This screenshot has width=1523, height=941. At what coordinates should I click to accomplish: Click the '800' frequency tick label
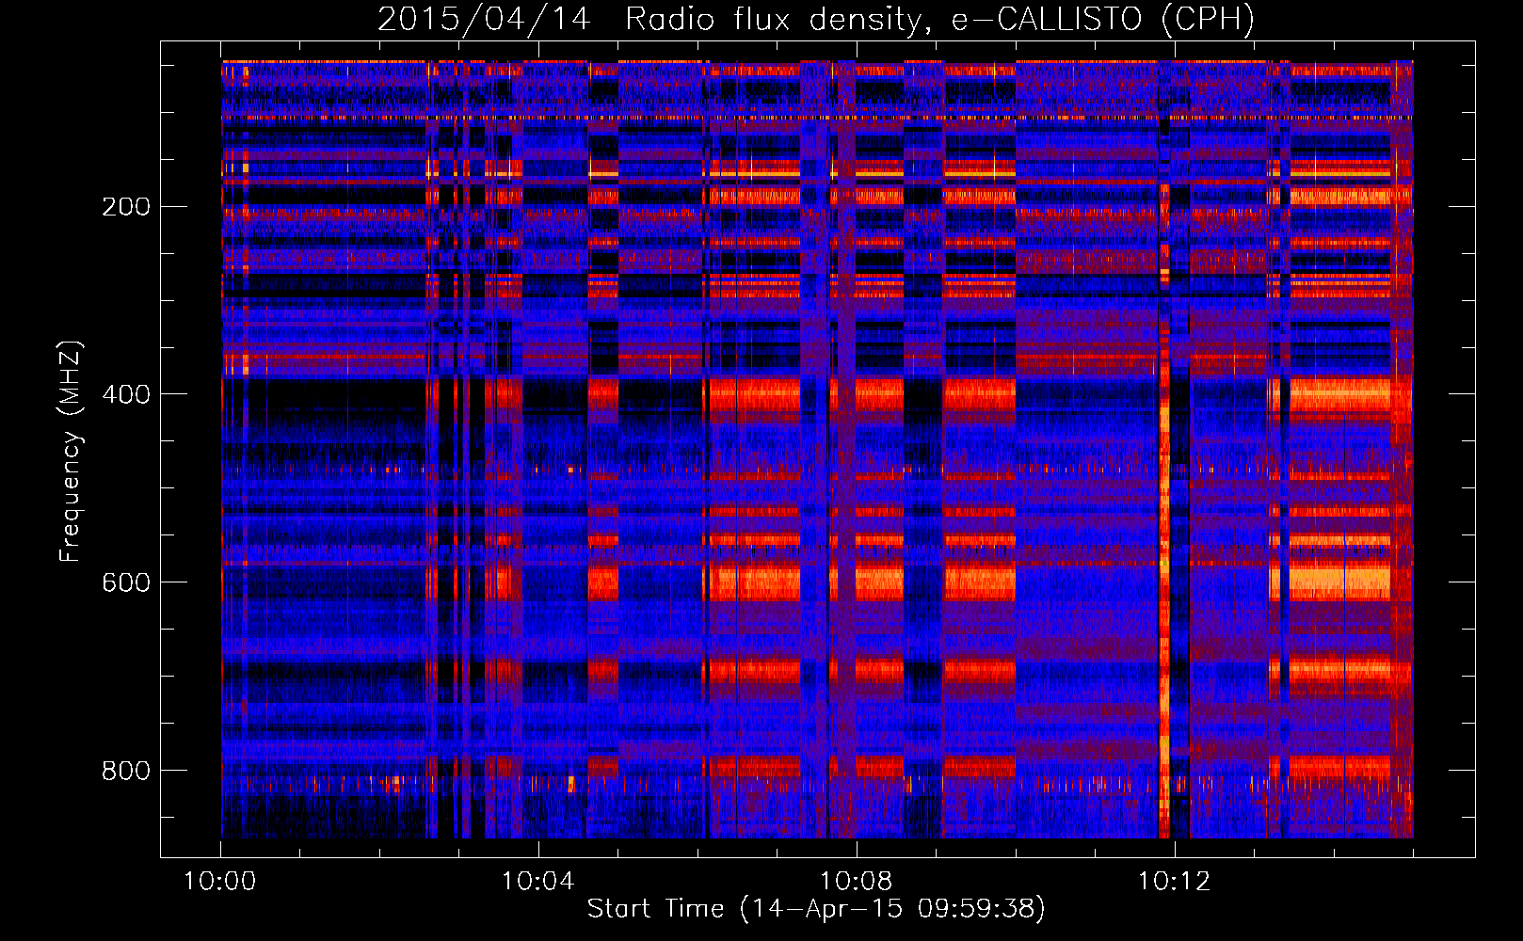pos(125,772)
